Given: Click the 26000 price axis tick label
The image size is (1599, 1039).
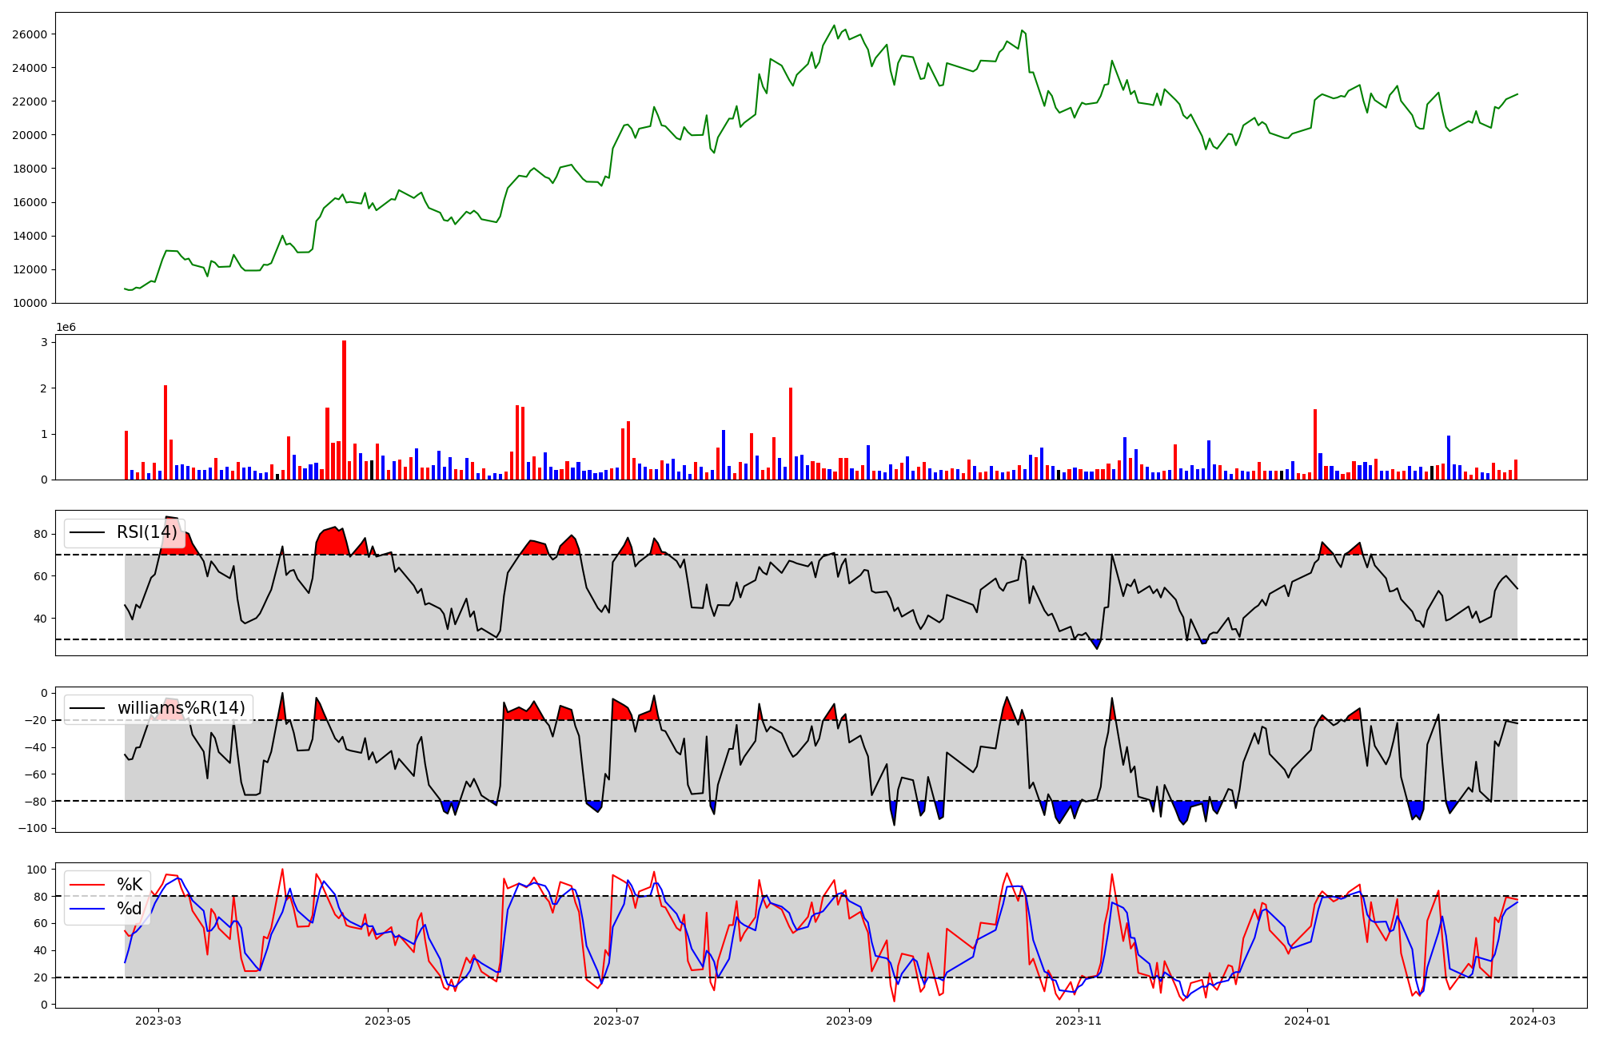Looking at the screenshot, I should tap(30, 34).
